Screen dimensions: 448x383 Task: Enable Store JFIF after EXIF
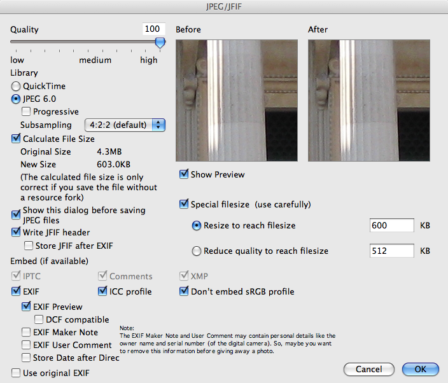29,246
